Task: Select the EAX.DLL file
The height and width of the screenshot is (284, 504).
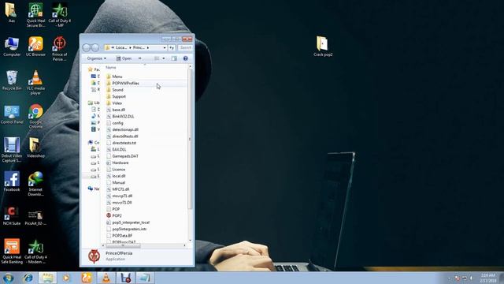Action: (x=117, y=149)
